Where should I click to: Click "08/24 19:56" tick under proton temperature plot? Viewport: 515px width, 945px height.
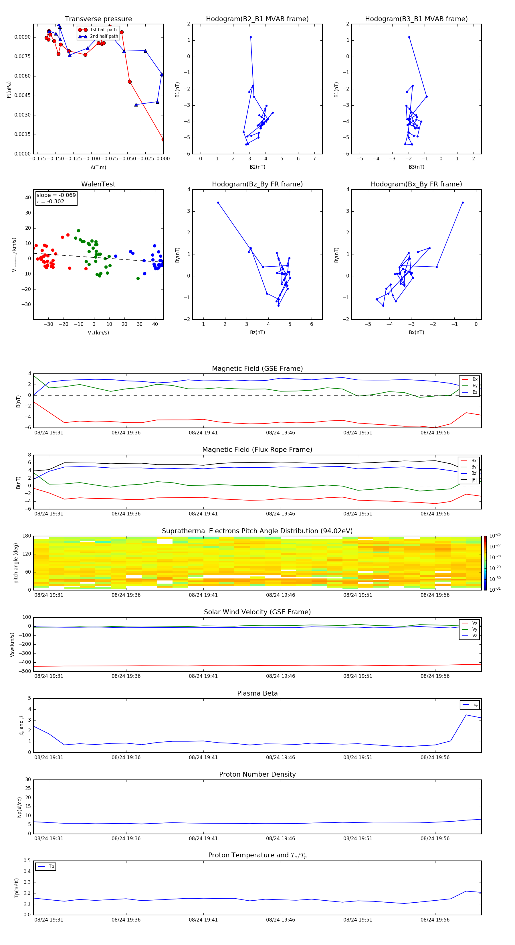pos(435,920)
